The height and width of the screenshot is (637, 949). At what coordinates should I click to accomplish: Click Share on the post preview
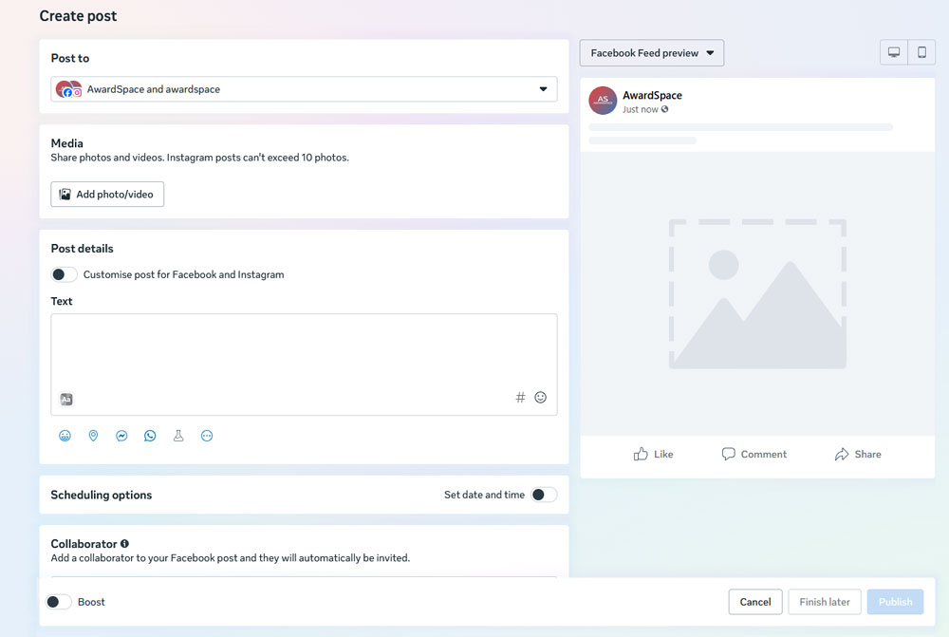pos(857,454)
